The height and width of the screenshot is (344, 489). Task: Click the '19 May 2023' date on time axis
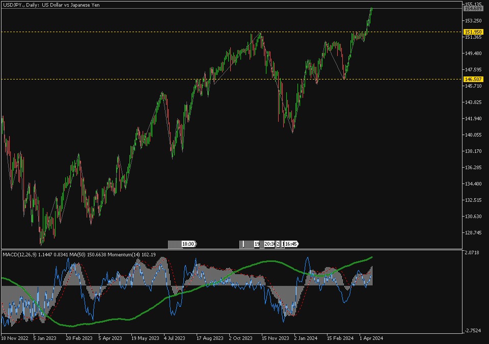point(145,338)
